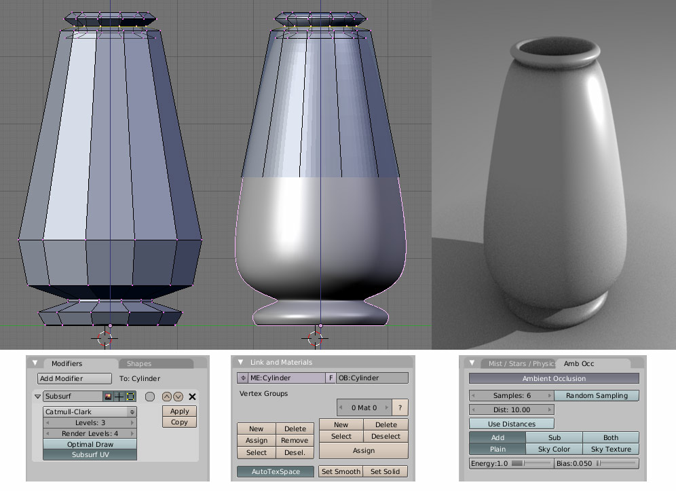The height and width of the screenshot is (491, 676).
Task: Select Add ambient occlusion mode
Action: [497, 437]
